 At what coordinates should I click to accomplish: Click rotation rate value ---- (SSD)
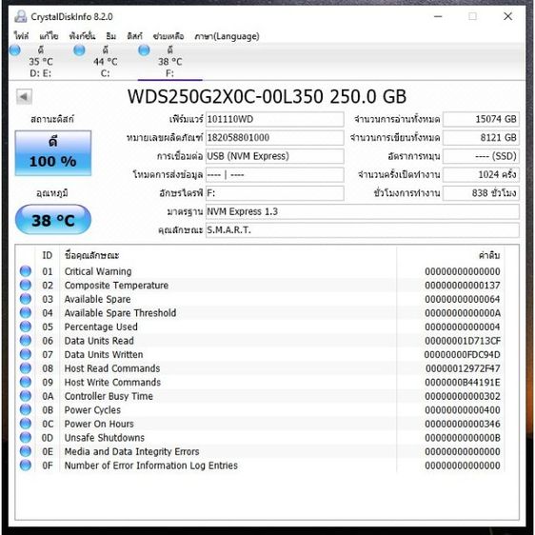[x=481, y=156]
